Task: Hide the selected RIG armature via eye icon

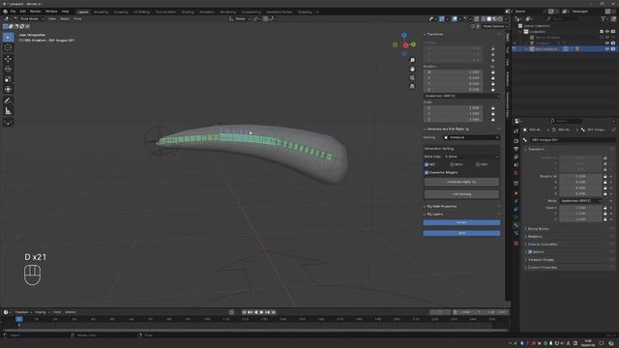Action: (x=607, y=49)
